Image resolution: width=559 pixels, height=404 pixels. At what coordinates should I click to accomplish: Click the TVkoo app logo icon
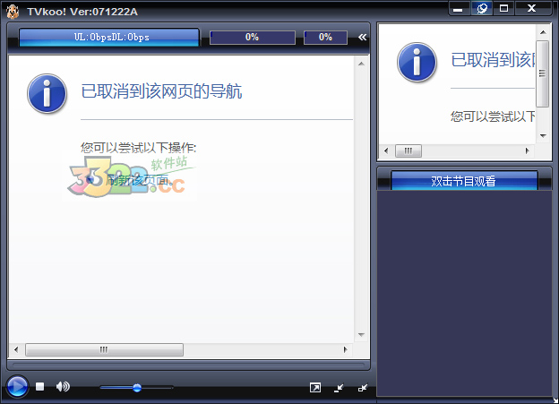coord(13,12)
